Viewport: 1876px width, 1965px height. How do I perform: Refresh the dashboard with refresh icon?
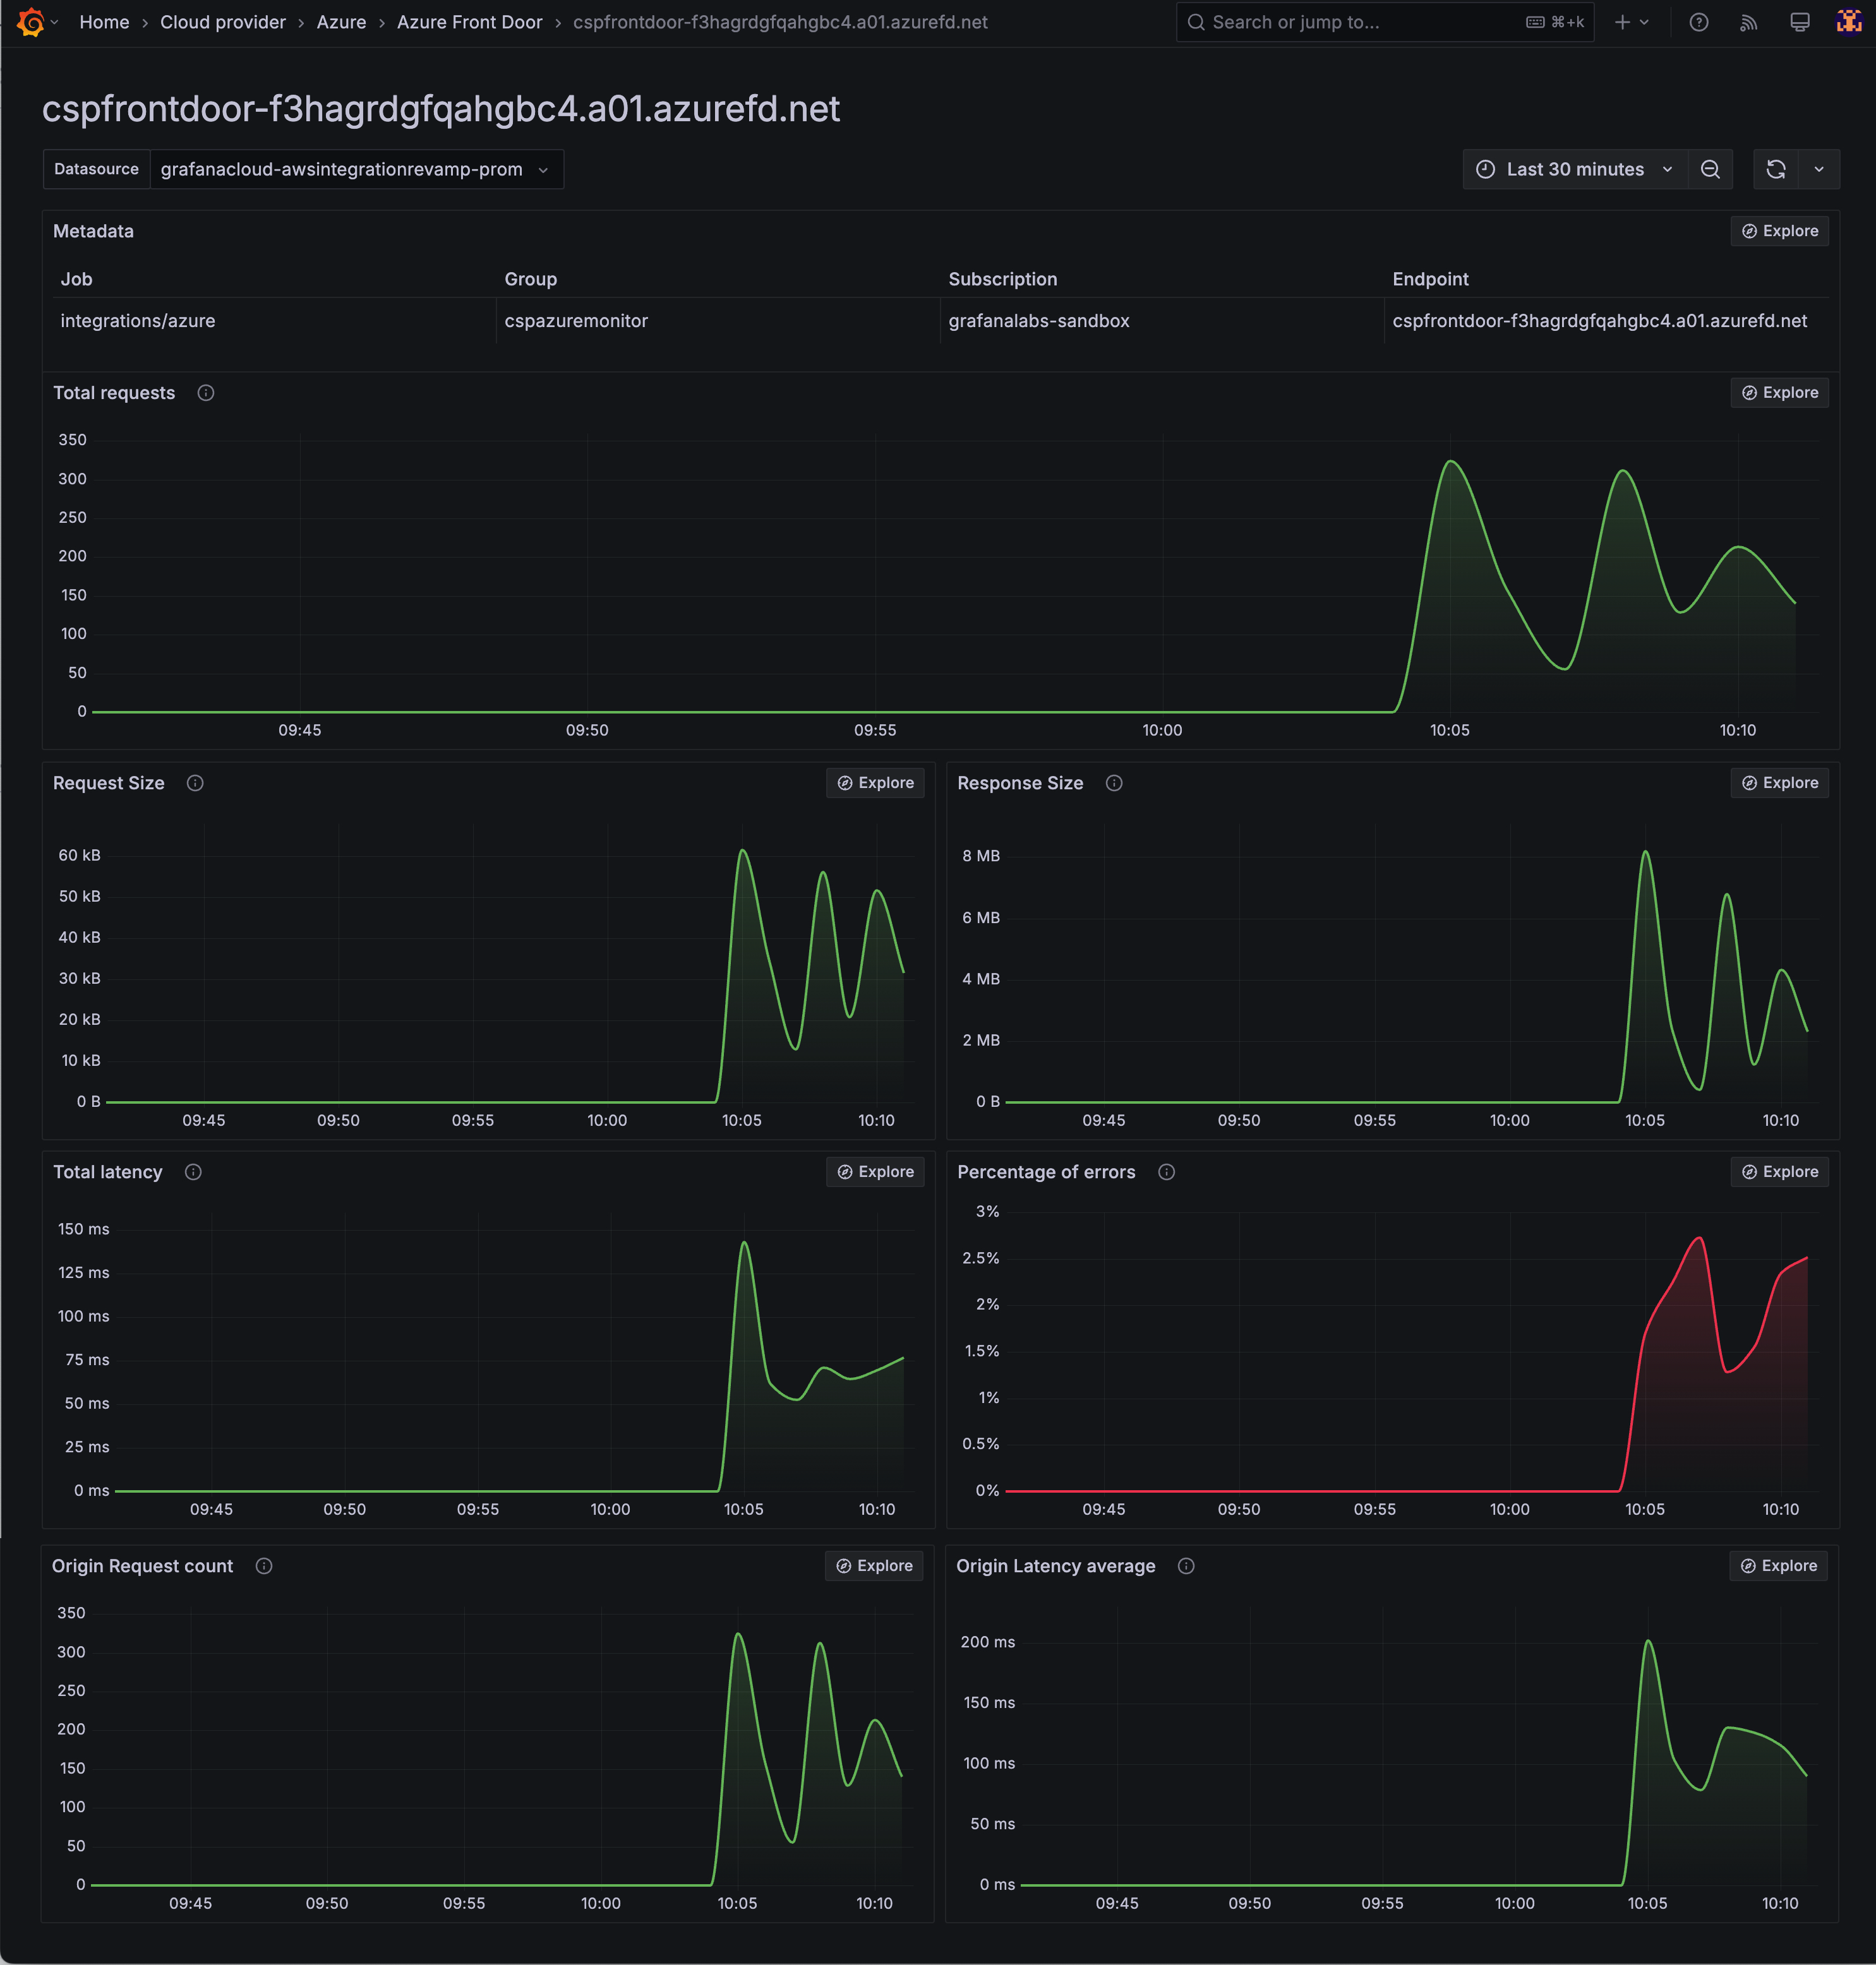tap(1775, 170)
